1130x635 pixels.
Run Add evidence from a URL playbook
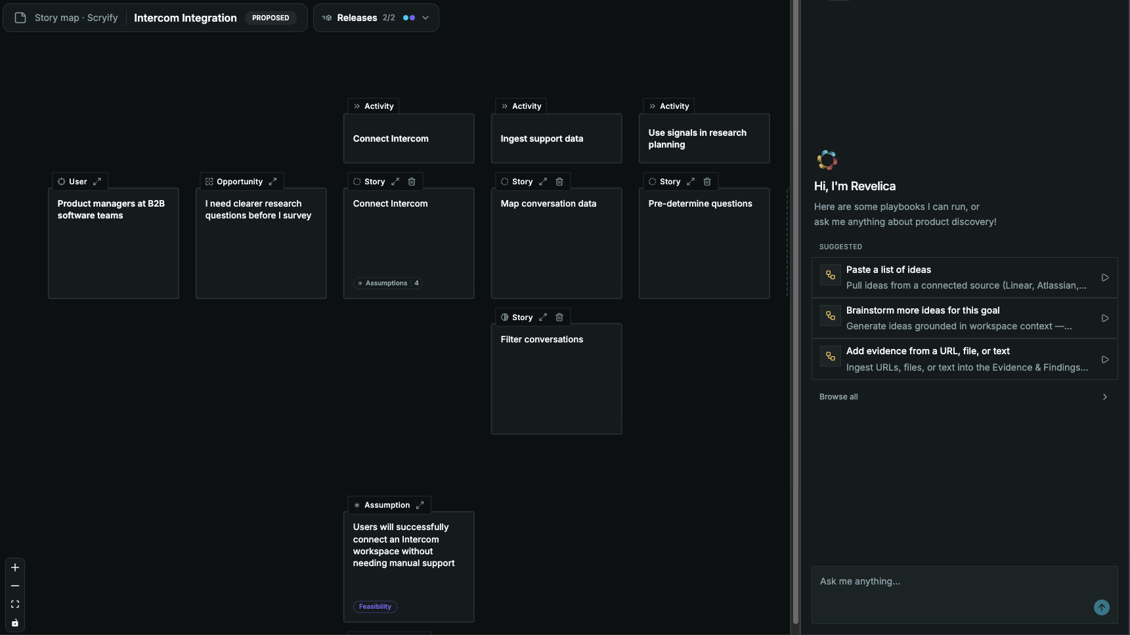pos(1105,359)
